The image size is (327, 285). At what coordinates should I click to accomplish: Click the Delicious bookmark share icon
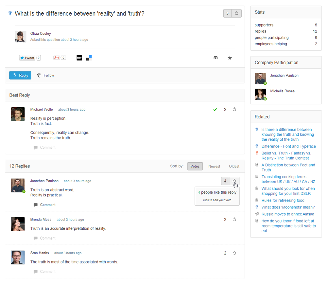[89, 58]
